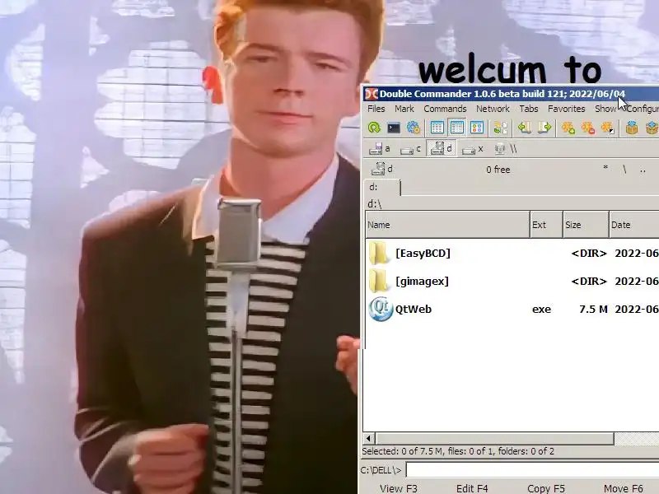Click <DIR> size cell in EasyBCD row
The width and height of the screenshot is (659, 494).
[589, 254]
